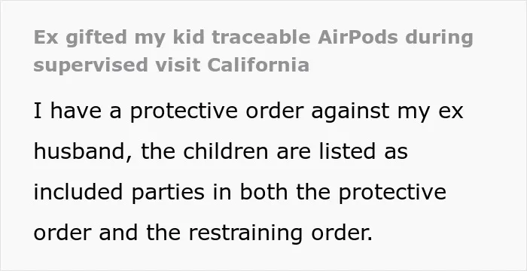Click the word "supervised" in the heading
The width and height of the screenshot is (527, 271).
[x=91, y=65]
